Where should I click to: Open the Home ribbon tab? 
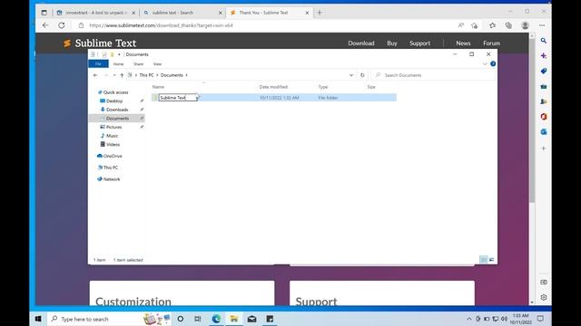[118, 64]
